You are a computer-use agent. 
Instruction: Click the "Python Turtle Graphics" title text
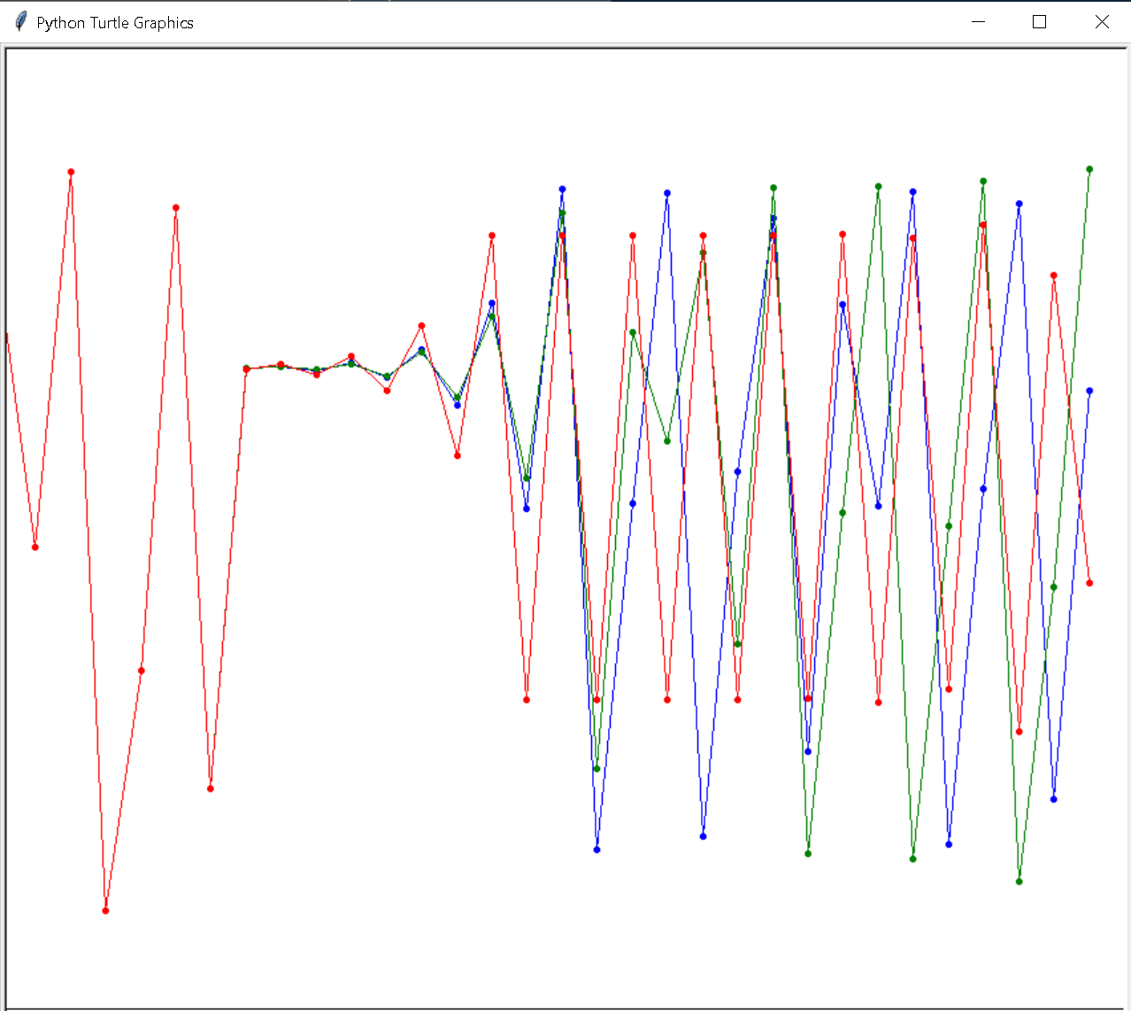(x=115, y=23)
